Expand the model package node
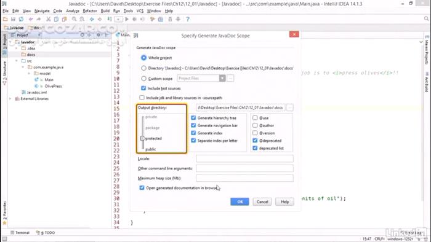Image resolution: width=431 pixels, height=242 pixels. click(29, 74)
